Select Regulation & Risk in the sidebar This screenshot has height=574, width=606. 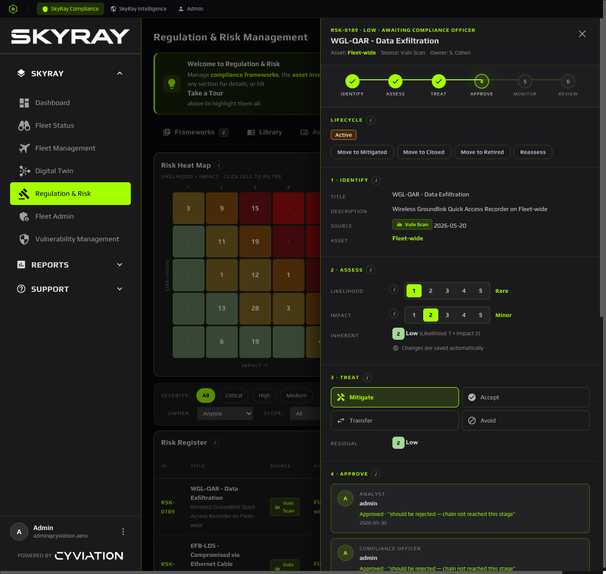(x=70, y=194)
